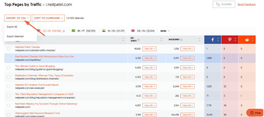Select the BR / PT country tab
Image resolution: width=264 pixels, height=117 pixels.
click(x=86, y=31)
